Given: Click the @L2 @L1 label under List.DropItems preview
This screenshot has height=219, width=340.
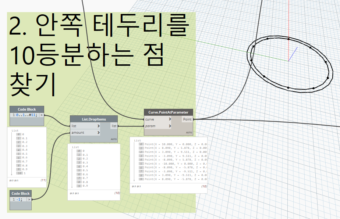Looking at the screenshot, I should pos(74,193).
